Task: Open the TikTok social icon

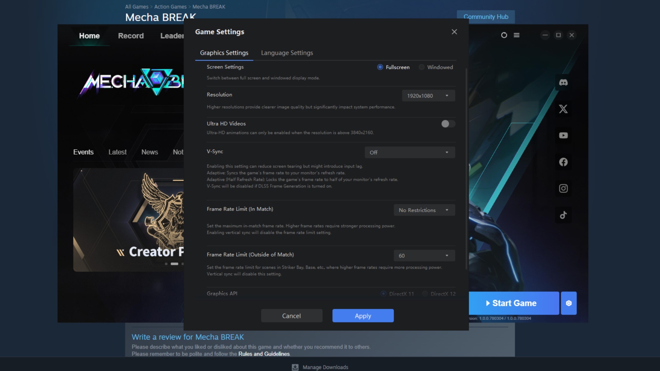Action: [563, 215]
